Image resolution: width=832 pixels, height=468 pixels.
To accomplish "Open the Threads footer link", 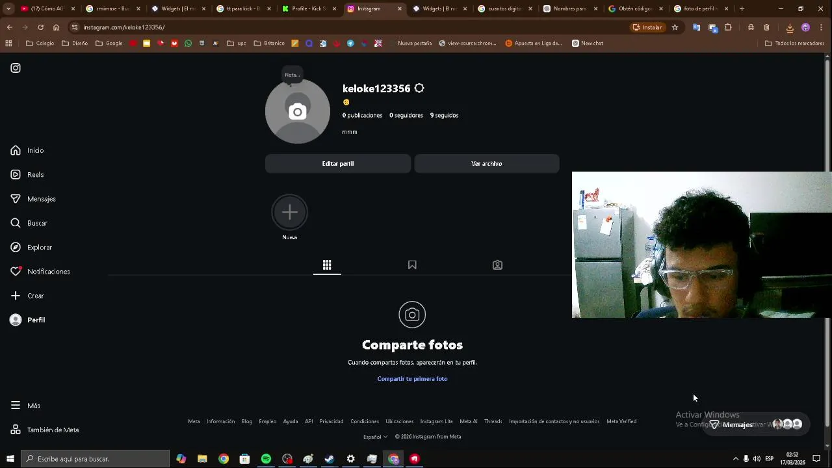I will (493, 422).
